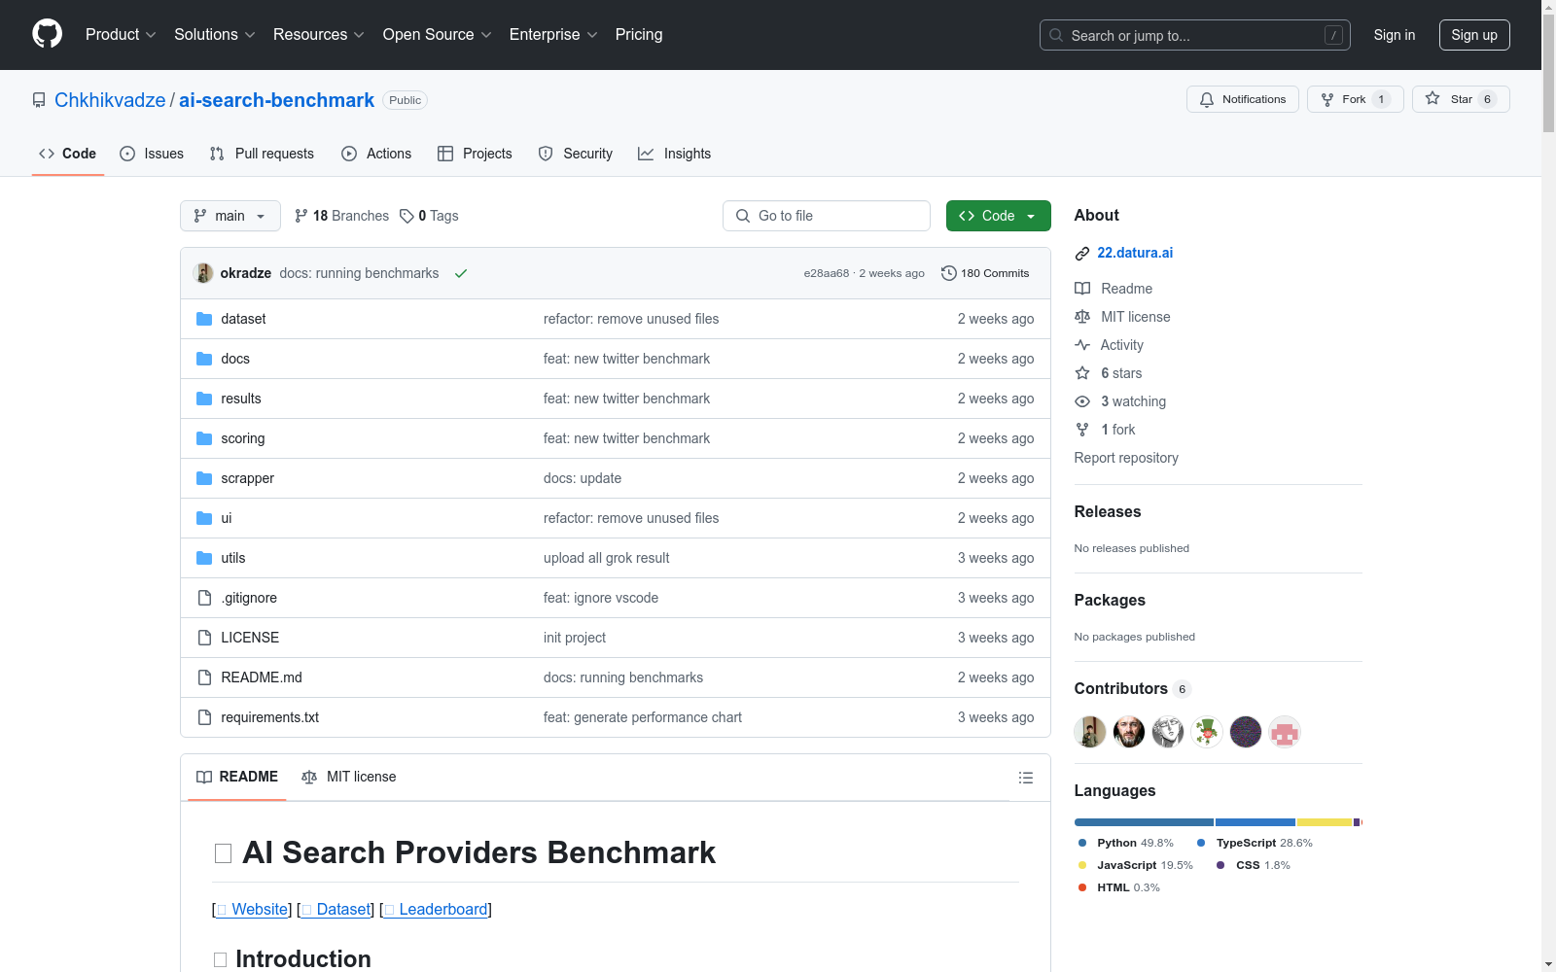Screen dimensions: 1556x972
Task: Click the branch icon beside 18 Branches
Action: pos(301,216)
